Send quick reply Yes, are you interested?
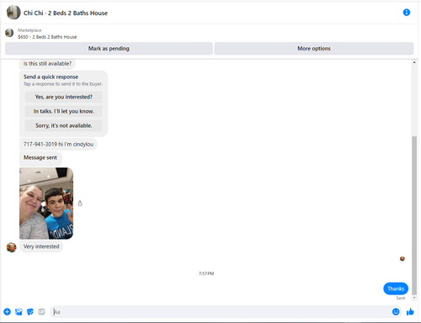421x323 pixels. 64,97
